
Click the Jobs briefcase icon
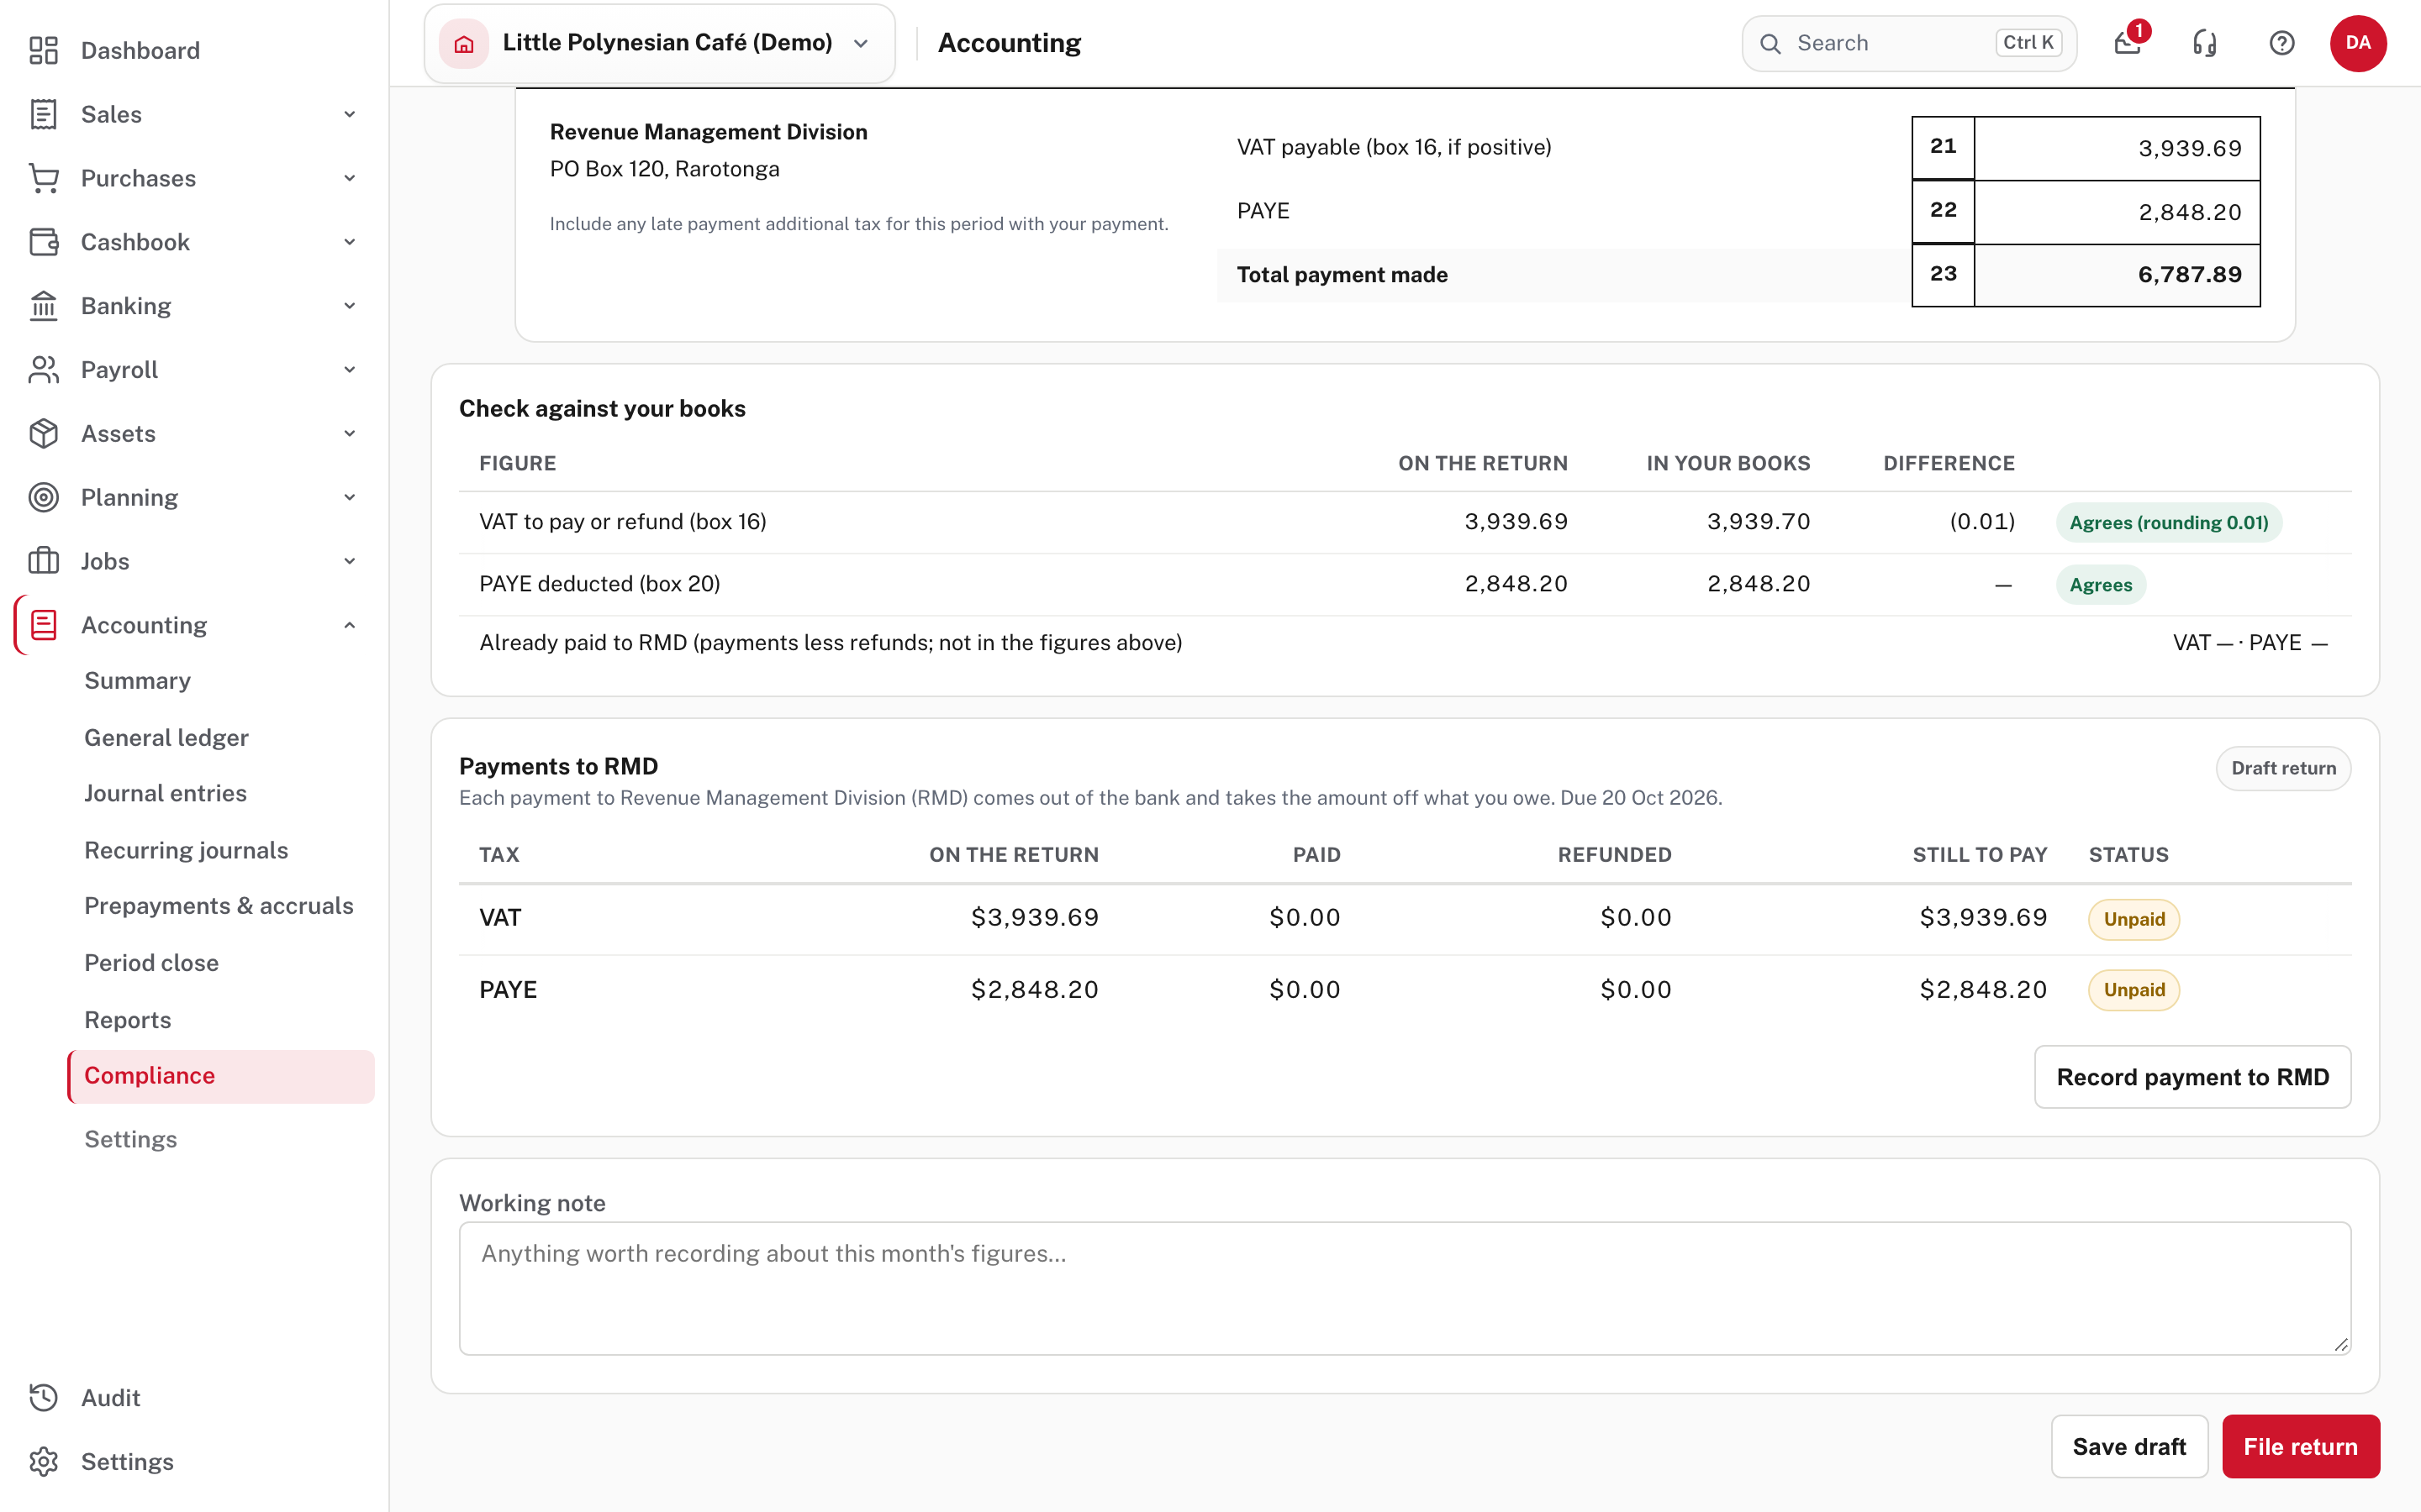tap(43, 561)
